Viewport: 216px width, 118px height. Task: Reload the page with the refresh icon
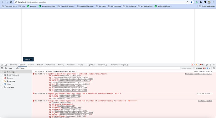[x=11, y=2]
